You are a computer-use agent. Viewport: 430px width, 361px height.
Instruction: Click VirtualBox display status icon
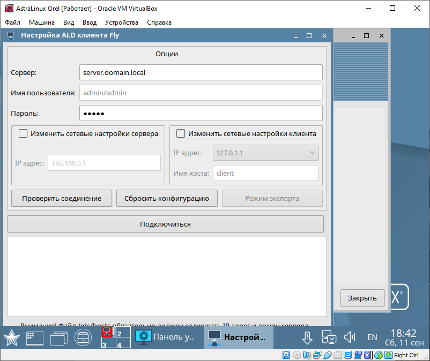348,355
